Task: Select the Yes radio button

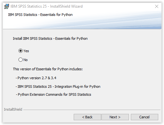Action: (20, 51)
